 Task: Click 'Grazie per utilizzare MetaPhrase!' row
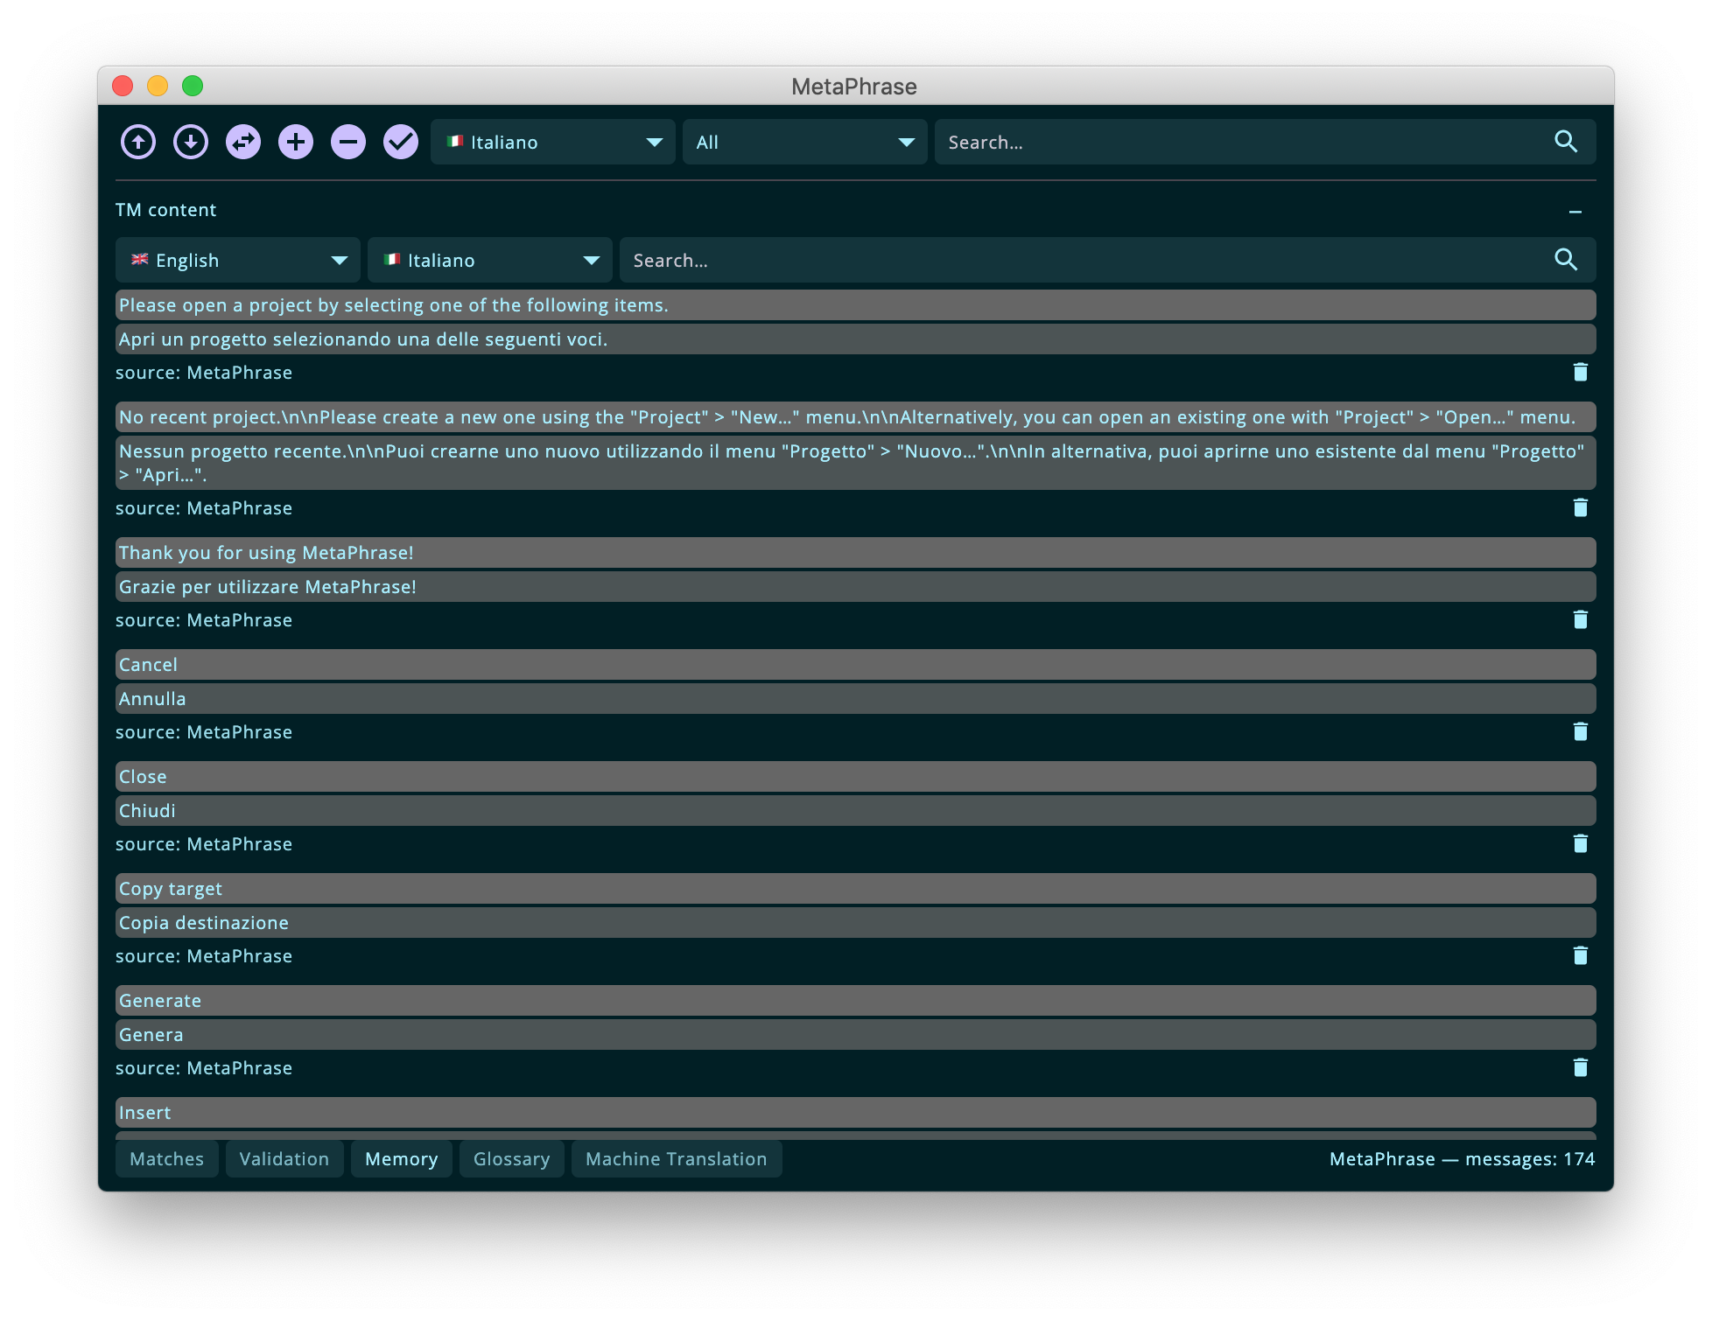tap(856, 587)
